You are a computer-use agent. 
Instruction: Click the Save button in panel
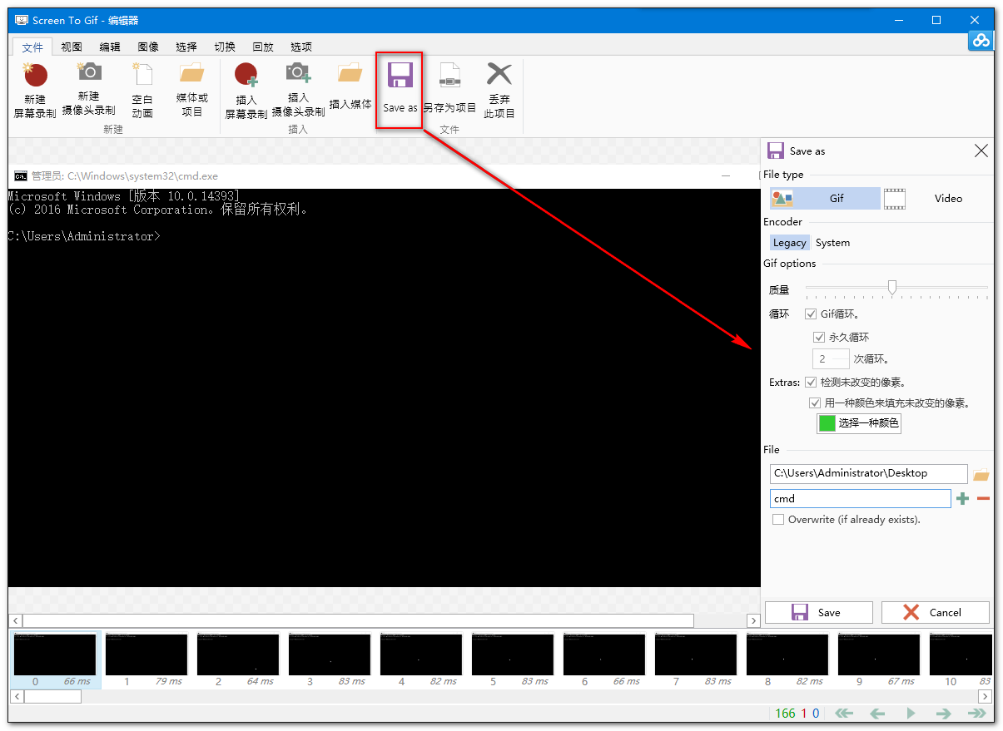point(818,613)
